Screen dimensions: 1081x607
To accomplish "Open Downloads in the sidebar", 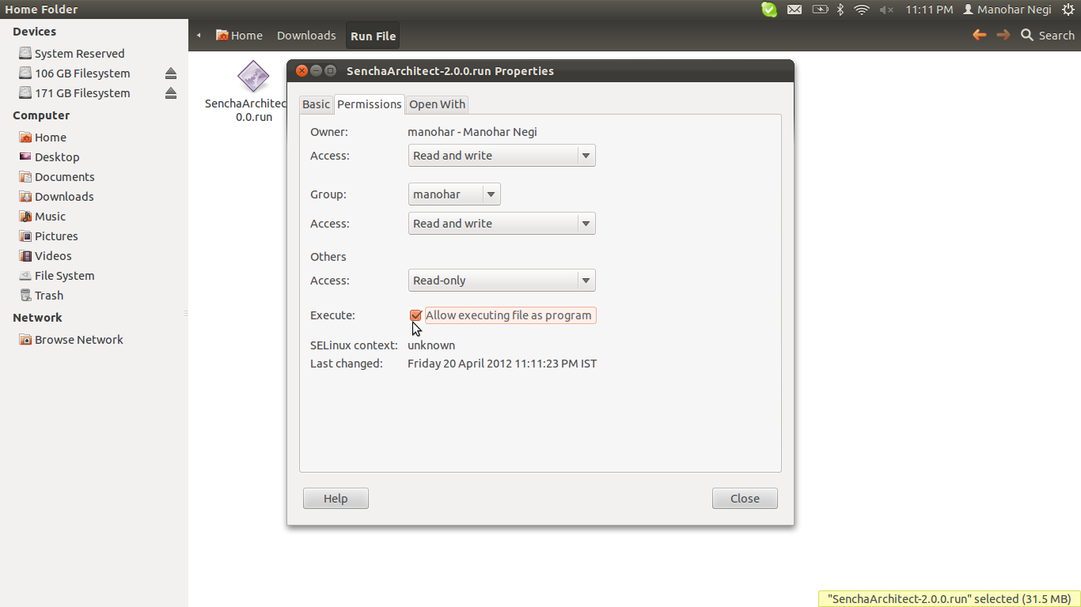I will tap(56, 197).
